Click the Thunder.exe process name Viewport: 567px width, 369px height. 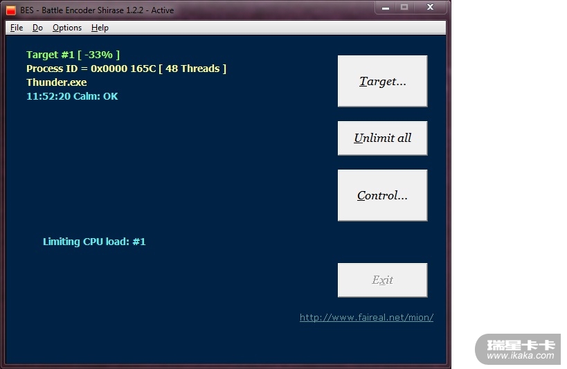pyautogui.click(x=56, y=82)
